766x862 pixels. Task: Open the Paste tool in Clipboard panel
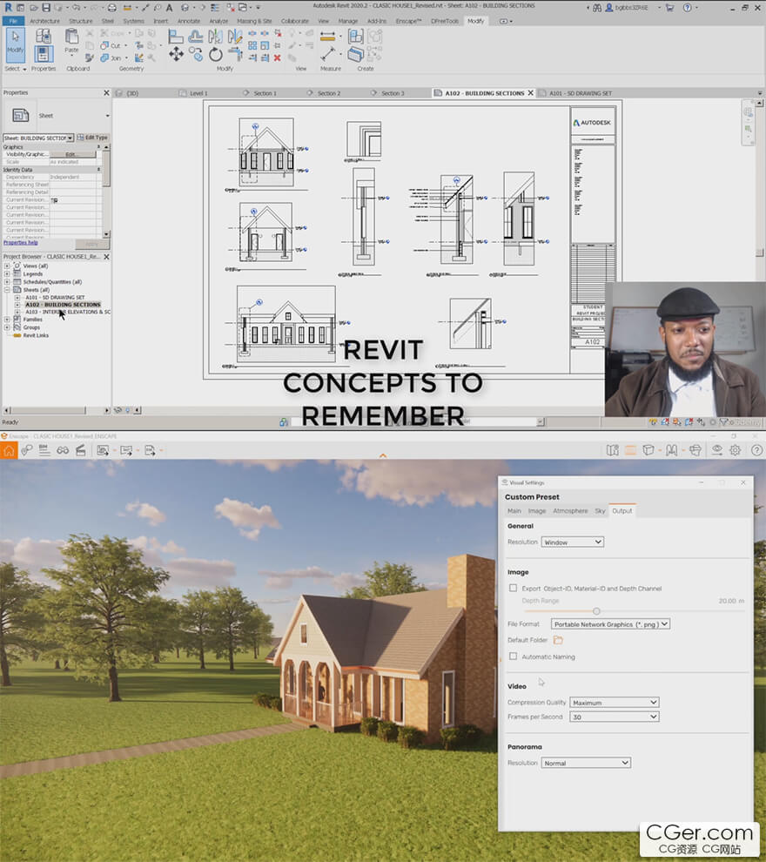click(71, 41)
